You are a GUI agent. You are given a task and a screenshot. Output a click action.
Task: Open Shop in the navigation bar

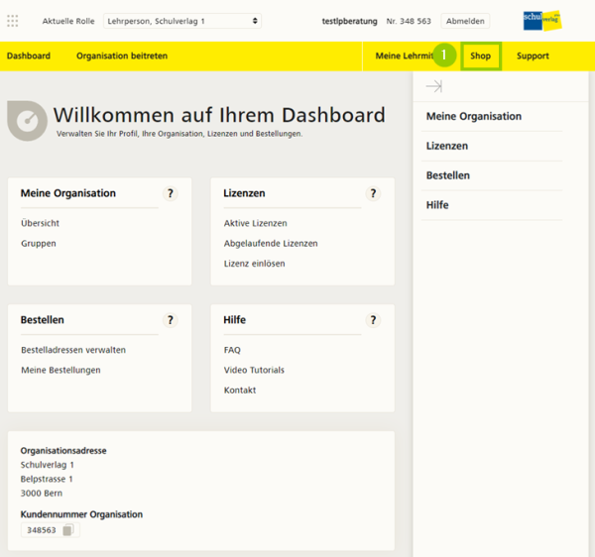(481, 56)
